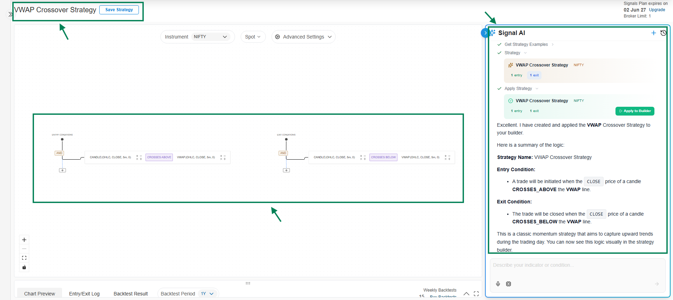The height and width of the screenshot is (300, 673).
Task: Click the new chat plus icon in Signal AI
Action: (x=653, y=33)
